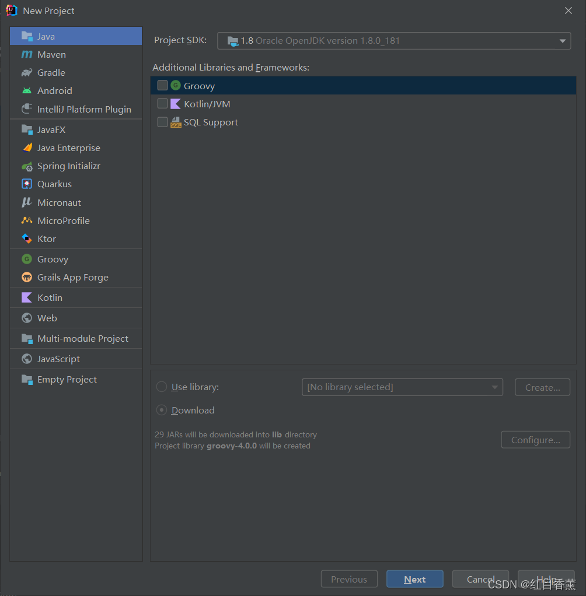Image resolution: width=586 pixels, height=596 pixels.
Task: Click the Kotlin icon in the sidebar
Action: (27, 297)
